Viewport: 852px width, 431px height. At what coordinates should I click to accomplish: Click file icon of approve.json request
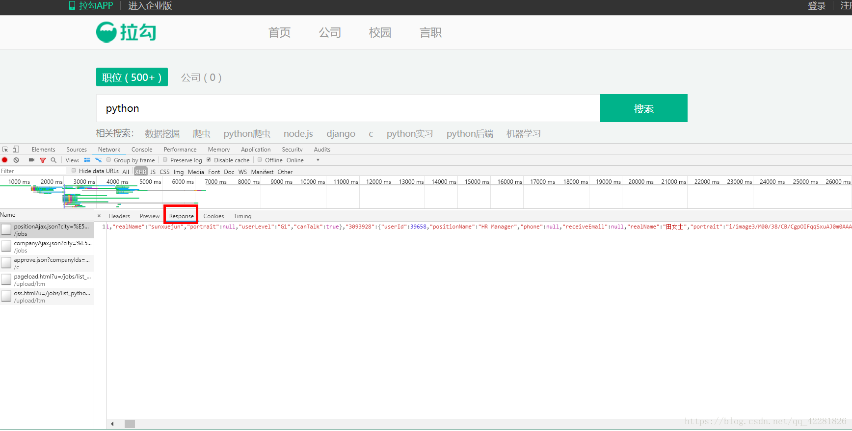coord(6,263)
